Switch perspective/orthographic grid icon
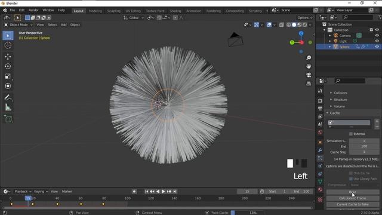Image resolution: width=382 pixels, height=215 pixels. [309, 84]
